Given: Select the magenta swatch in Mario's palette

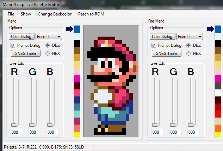Looking at the screenshot, I should click(x=77, y=78).
